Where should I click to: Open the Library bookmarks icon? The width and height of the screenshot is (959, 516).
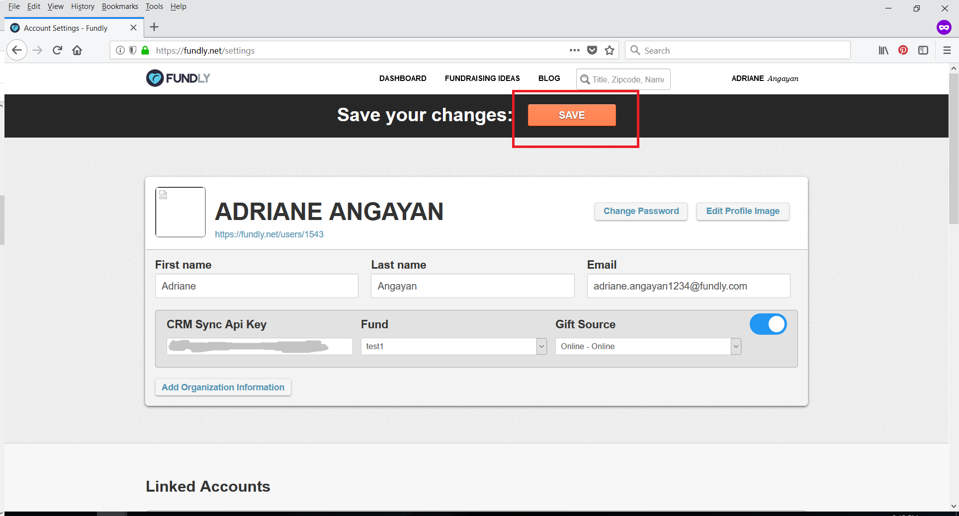tap(883, 50)
